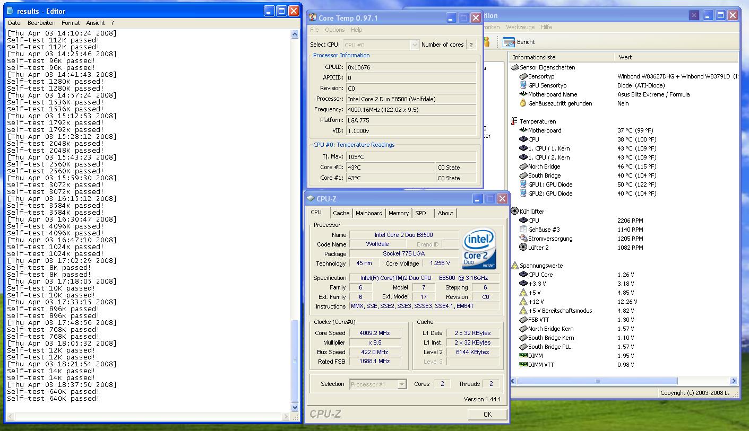Open the Format menu in Editor
Screen dimensions: 749x431
(x=71, y=23)
